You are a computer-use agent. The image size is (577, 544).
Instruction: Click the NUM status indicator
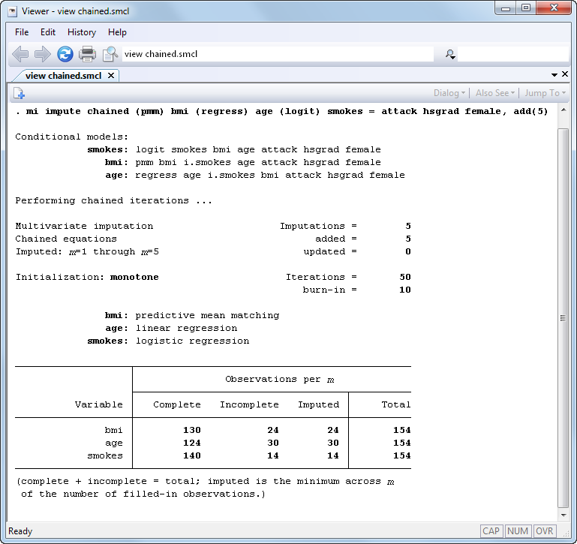click(x=518, y=531)
